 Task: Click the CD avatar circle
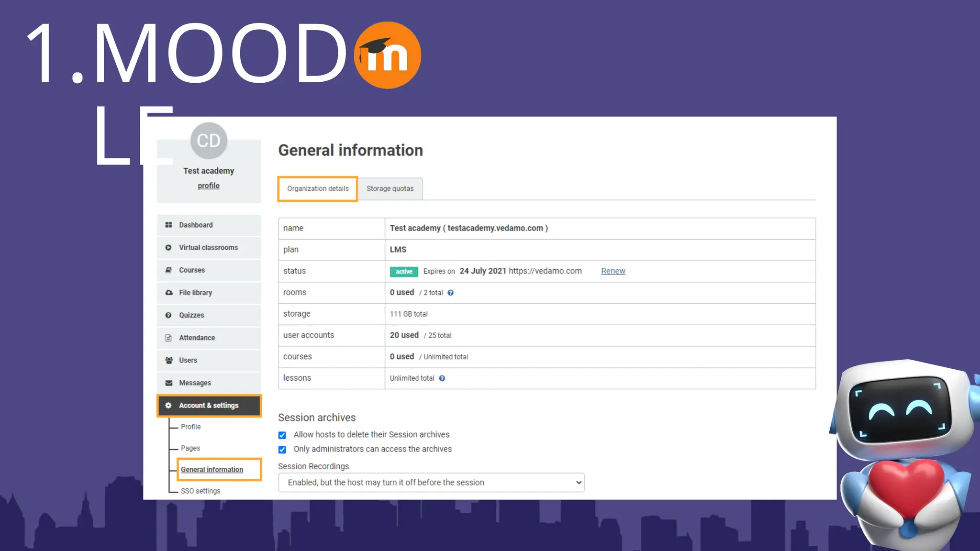[209, 141]
